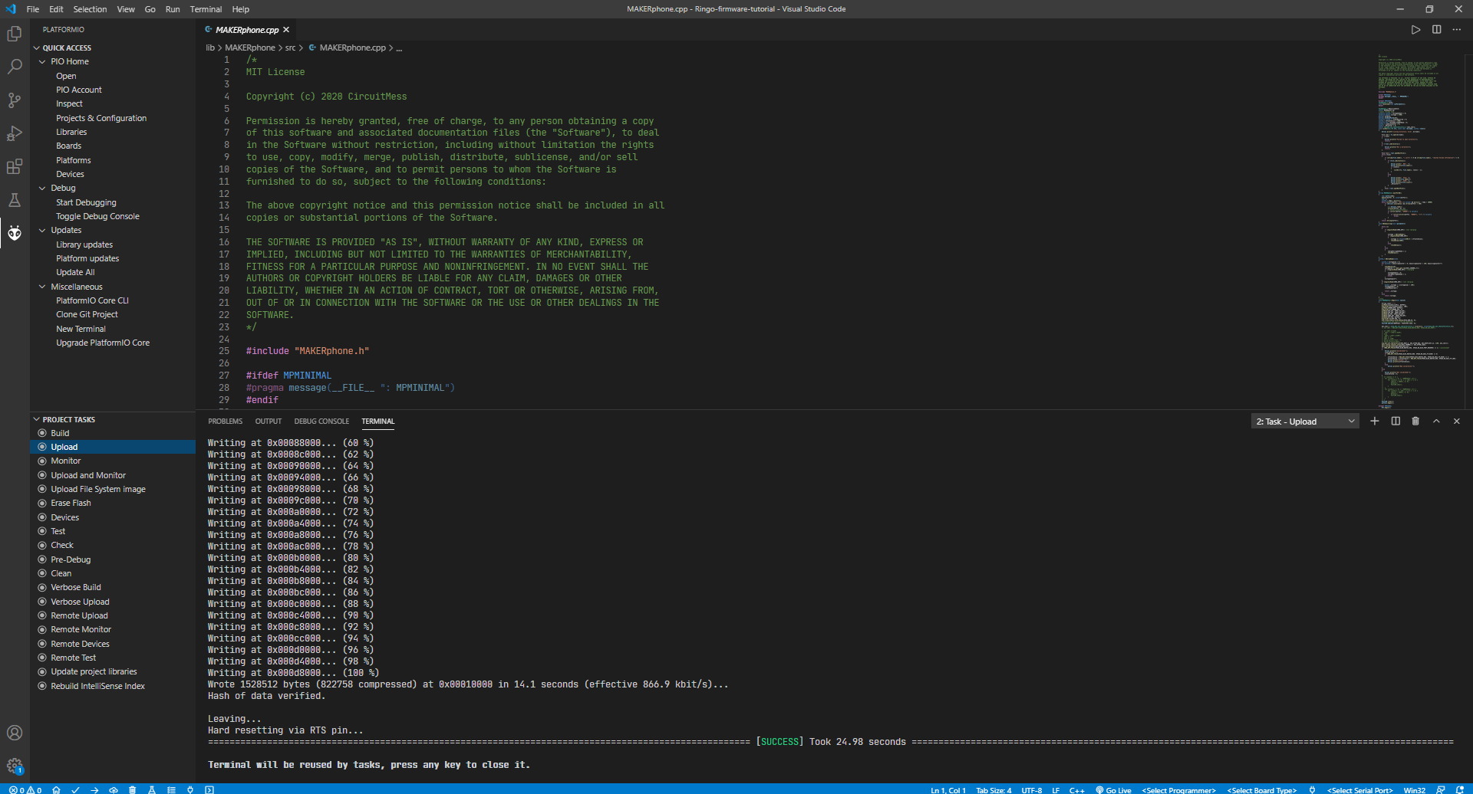Open notifications bell in status bar
The image size is (1473, 794).
1460,789
